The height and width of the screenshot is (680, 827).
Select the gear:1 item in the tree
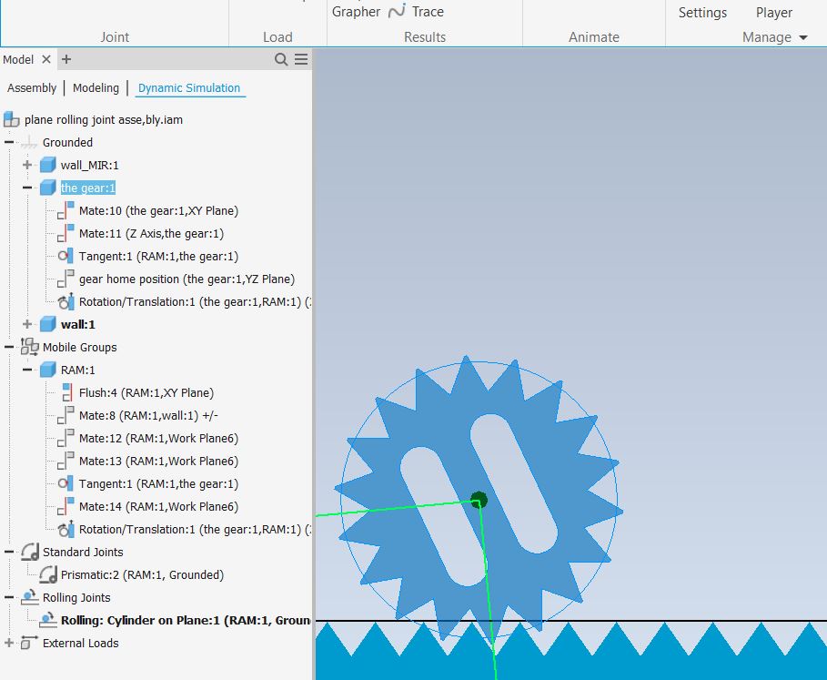pyautogui.click(x=87, y=188)
